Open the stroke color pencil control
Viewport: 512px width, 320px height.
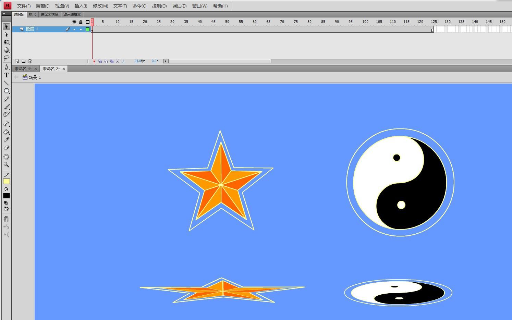tap(6, 175)
